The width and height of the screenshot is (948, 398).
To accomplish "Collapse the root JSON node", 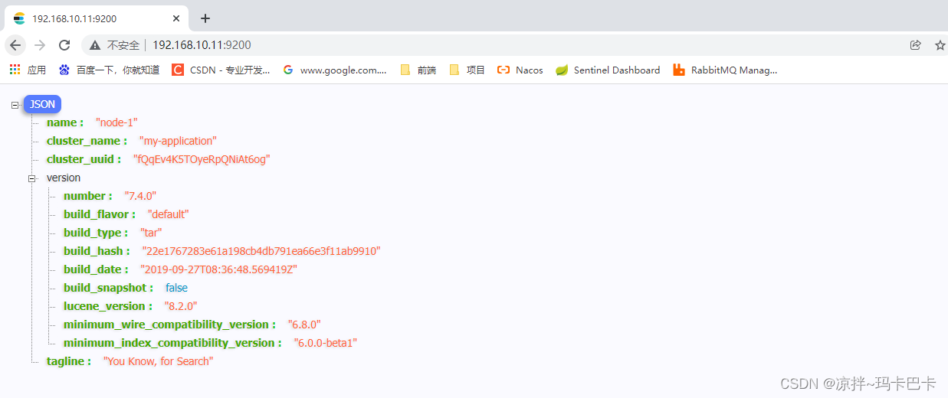I will pyautogui.click(x=15, y=105).
